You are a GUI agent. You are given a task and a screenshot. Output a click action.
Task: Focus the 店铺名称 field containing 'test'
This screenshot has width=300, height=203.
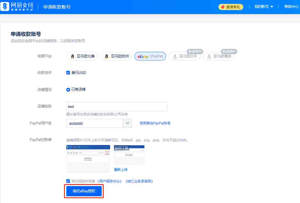tap(117, 107)
